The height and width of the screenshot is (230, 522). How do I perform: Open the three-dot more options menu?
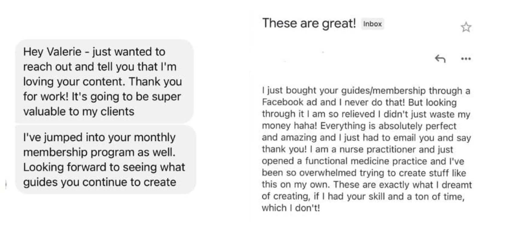click(466, 59)
